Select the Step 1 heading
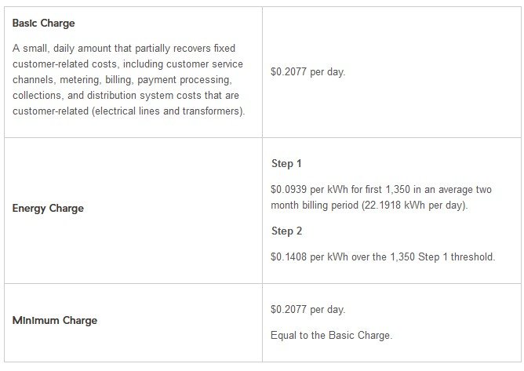Screen dimensions: 524x371 (286, 163)
